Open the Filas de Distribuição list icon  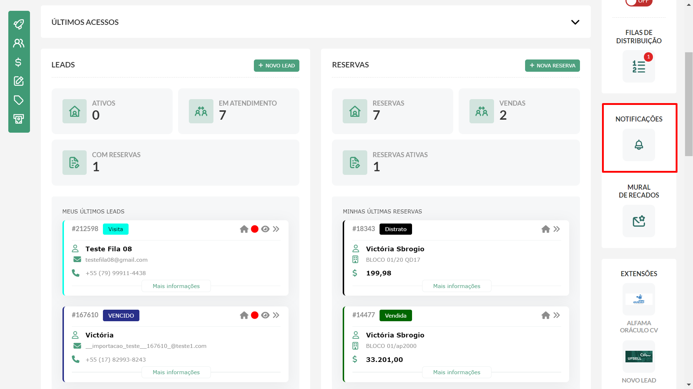pos(639,66)
